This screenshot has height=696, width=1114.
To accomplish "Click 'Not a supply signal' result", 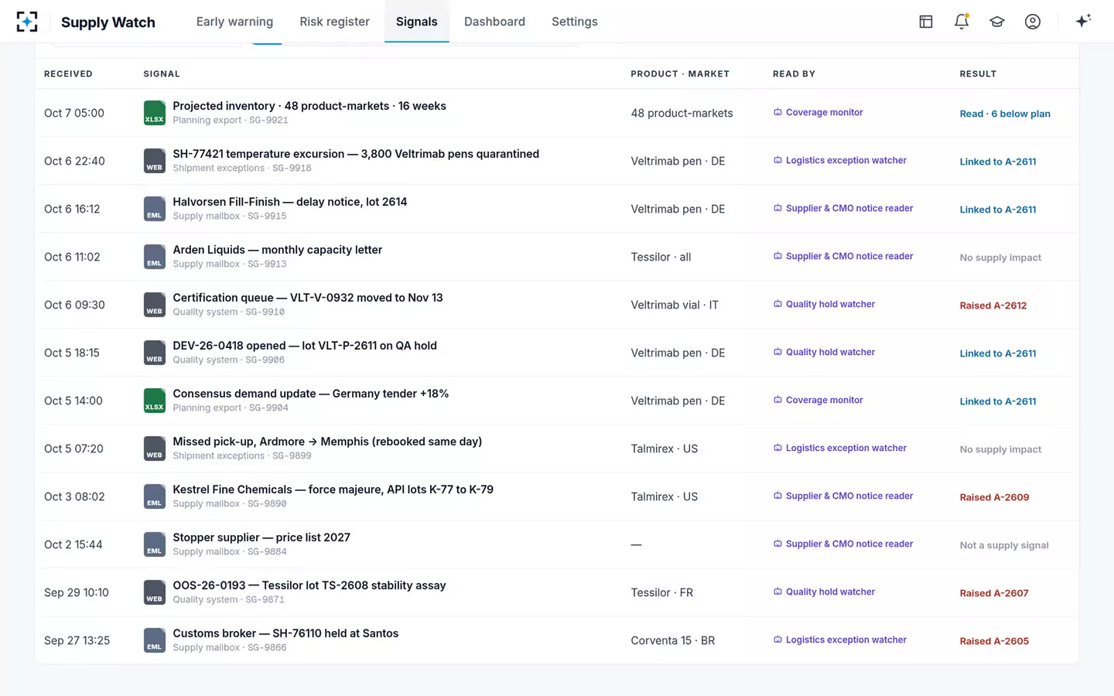I will pyautogui.click(x=1004, y=545).
